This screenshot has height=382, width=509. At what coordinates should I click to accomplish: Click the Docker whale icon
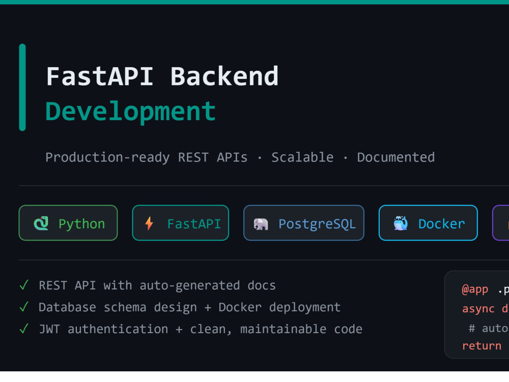click(x=401, y=223)
